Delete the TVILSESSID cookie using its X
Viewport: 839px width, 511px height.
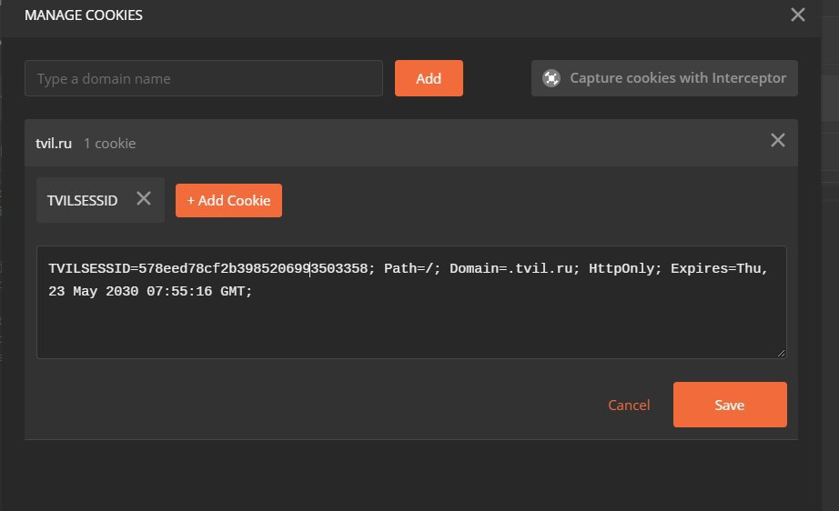(144, 199)
